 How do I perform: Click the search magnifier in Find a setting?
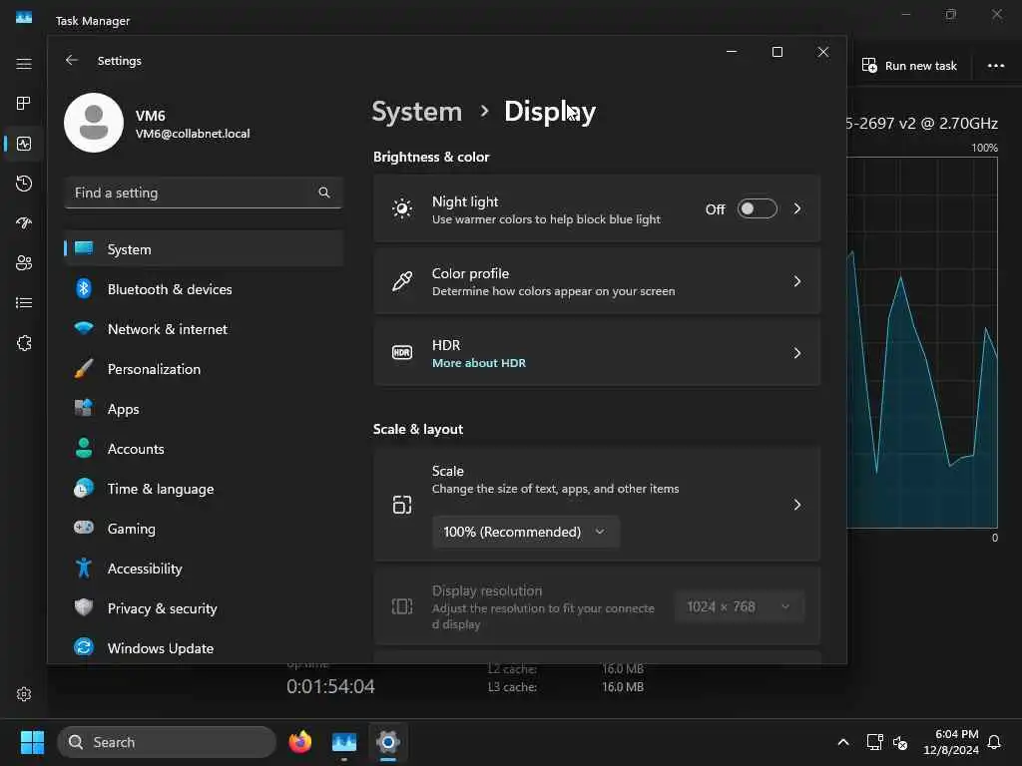pos(324,192)
